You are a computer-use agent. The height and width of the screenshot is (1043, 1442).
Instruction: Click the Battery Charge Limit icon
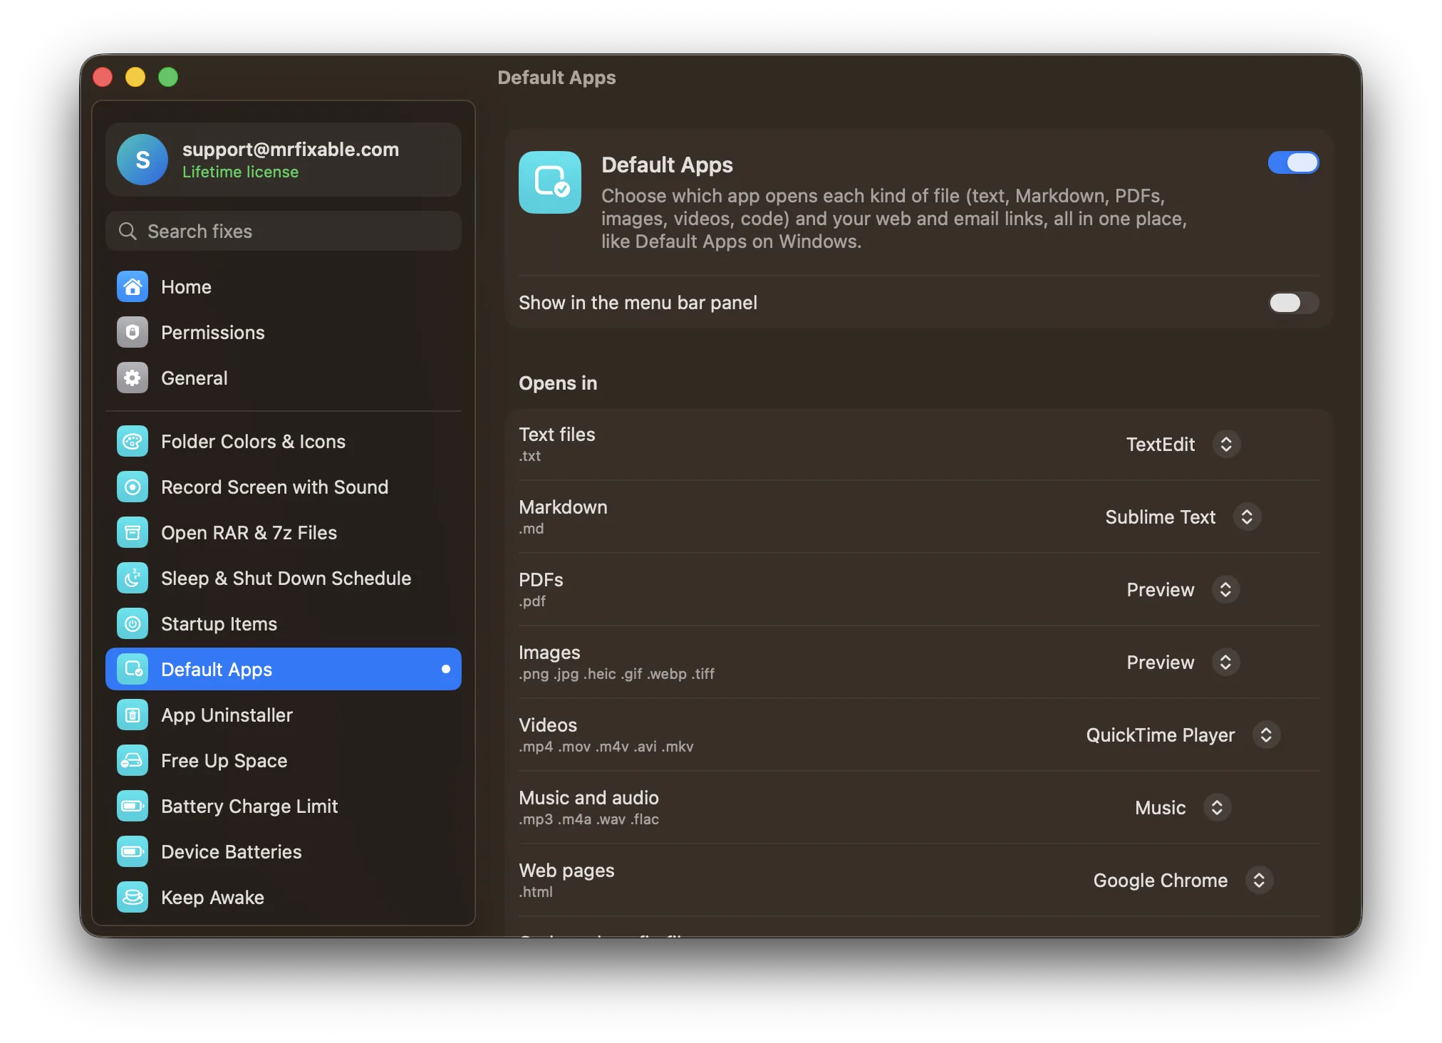pos(133,806)
